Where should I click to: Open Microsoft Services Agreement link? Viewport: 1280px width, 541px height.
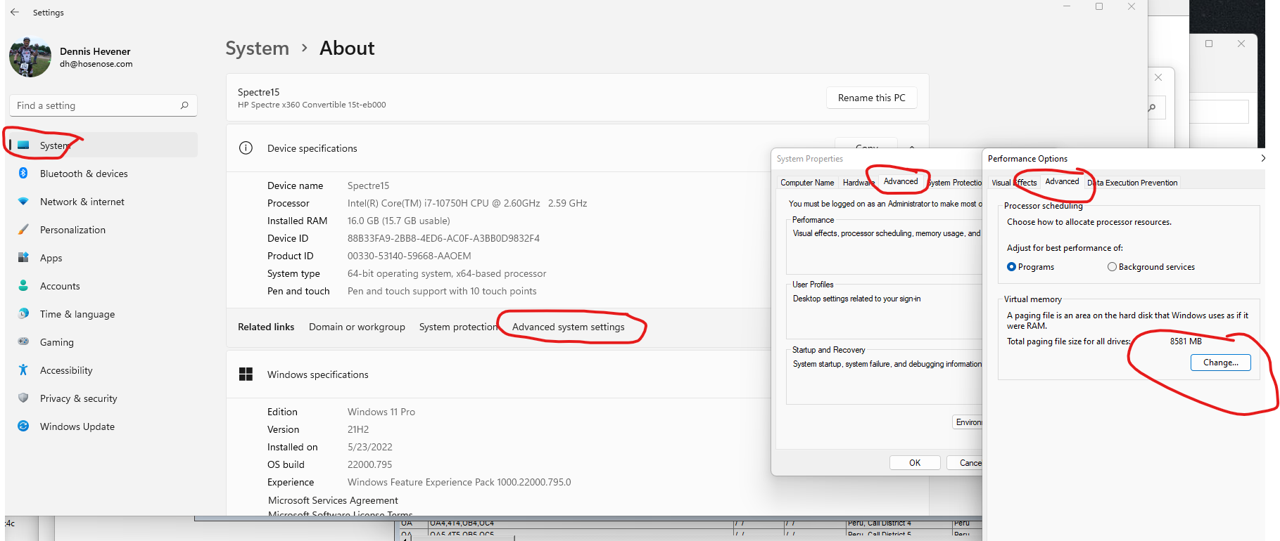coord(333,500)
